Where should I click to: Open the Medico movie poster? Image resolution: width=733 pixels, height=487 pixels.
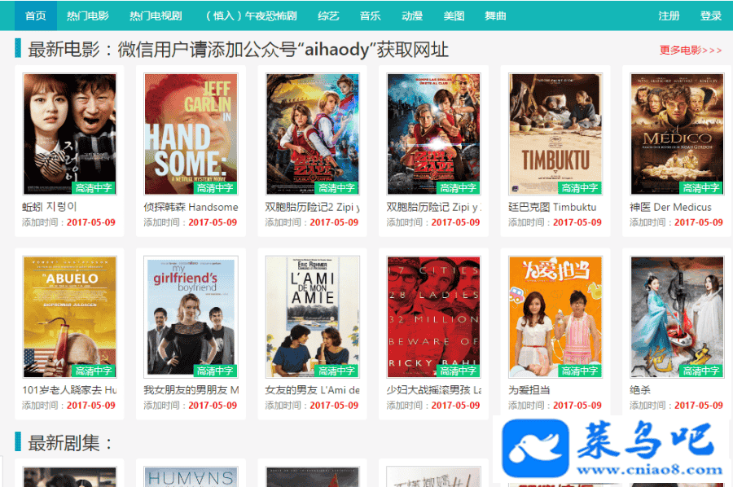click(x=677, y=134)
